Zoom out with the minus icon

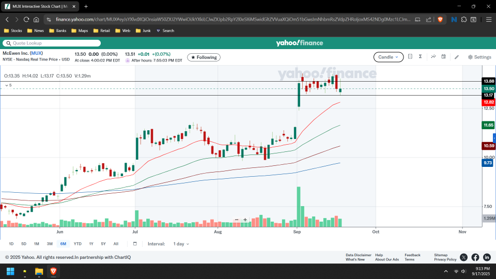tap(237, 220)
